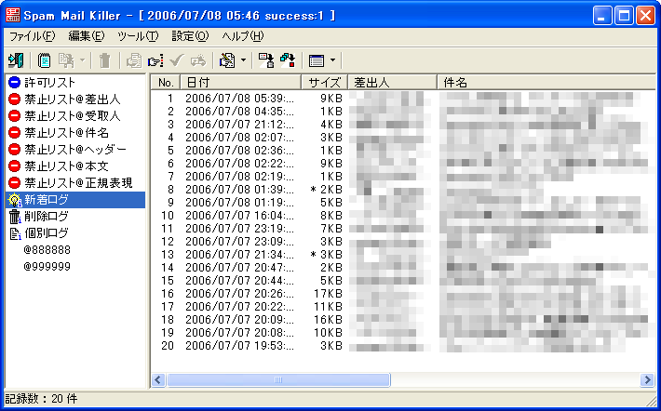Image resolution: width=661 pixels, height=411 pixels.
Task: Click date cell 2006/07/07 20:08
Action: point(240,334)
